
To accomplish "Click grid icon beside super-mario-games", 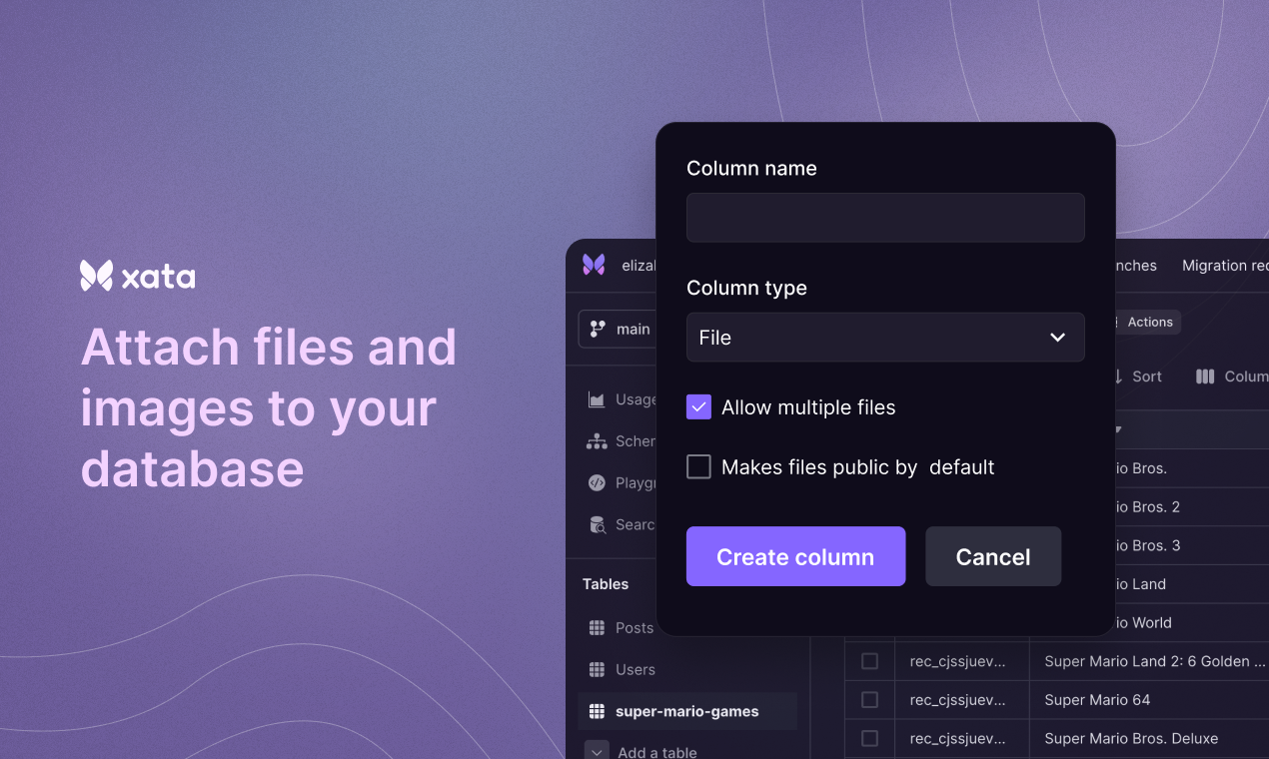I will pyautogui.click(x=597, y=712).
